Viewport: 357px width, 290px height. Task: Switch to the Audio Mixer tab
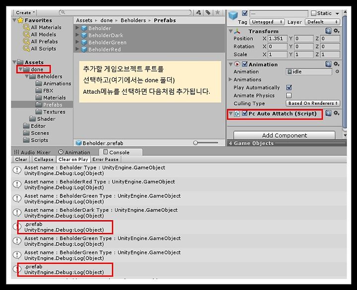(x=32, y=152)
